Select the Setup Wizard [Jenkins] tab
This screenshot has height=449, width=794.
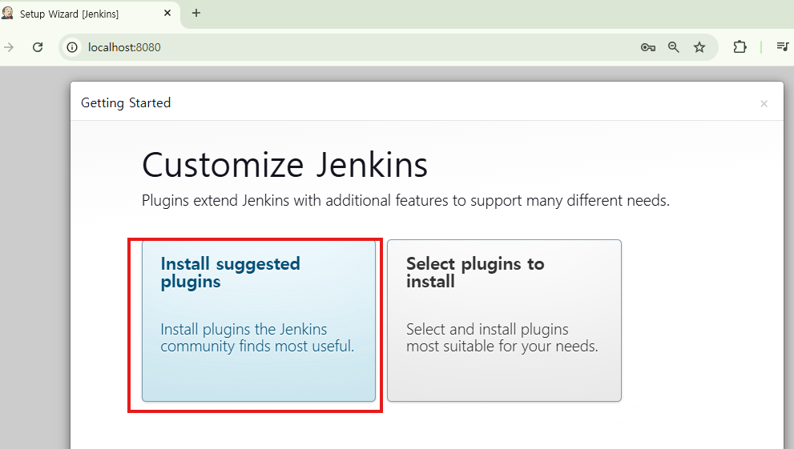click(x=89, y=14)
